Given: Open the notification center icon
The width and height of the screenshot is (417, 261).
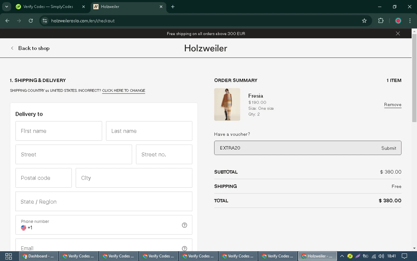Looking at the screenshot, I should coord(405,256).
